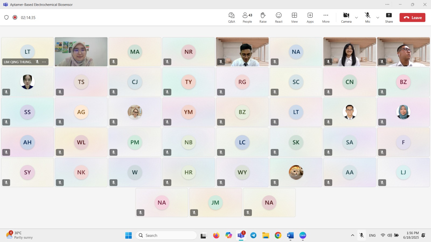This screenshot has width=431, height=242.
Task: Open File Explorer from the taskbar
Action: (266, 235)
